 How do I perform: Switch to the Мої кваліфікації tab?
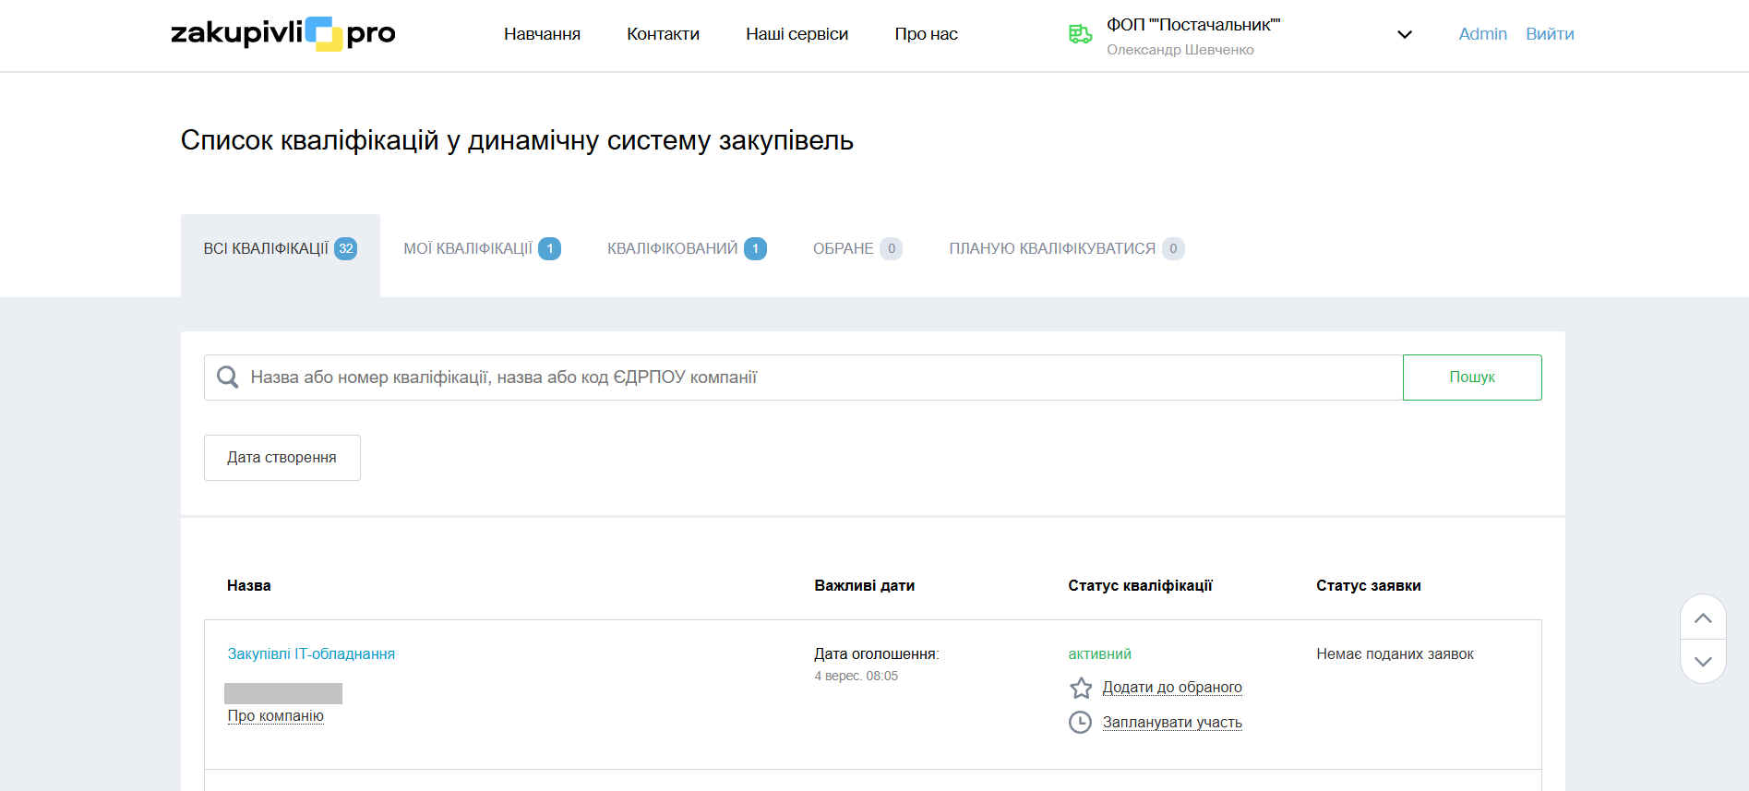click(x=481, y=248)
